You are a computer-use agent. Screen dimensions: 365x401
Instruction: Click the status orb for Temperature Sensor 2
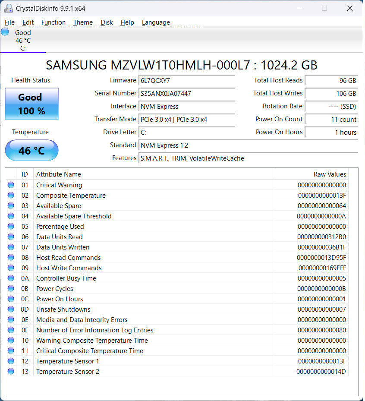(11, 371)
